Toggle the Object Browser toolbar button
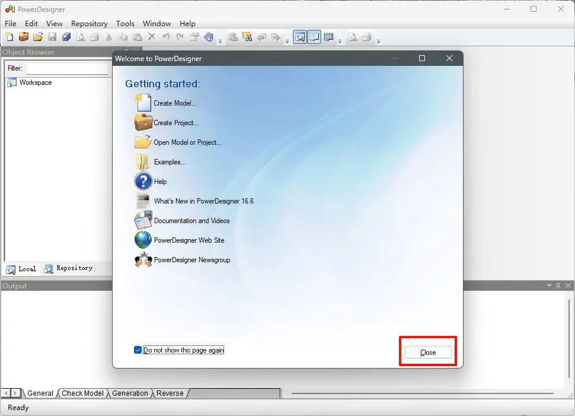Screen dimensions: 575x416 coord(300,37)
